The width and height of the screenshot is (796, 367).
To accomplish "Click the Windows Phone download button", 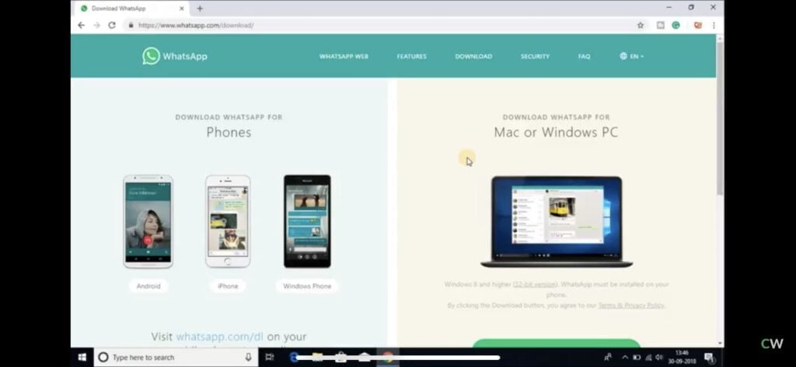I will click(307, 286).
